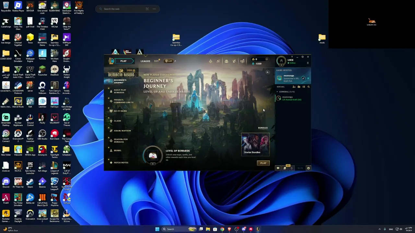This screenshot has width=415, height=233.
Task: Decline momonga's game invite with the X
Action: tap(308, 78)
